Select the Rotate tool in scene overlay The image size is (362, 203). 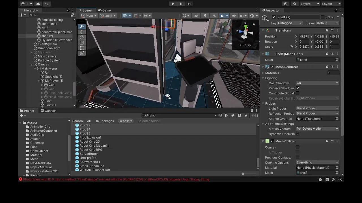[82, 37]
